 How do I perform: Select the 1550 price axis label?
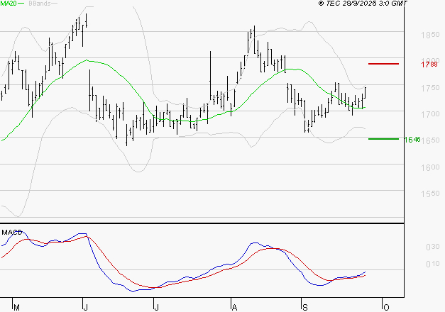pyautogui.click(x=429, y=194)
